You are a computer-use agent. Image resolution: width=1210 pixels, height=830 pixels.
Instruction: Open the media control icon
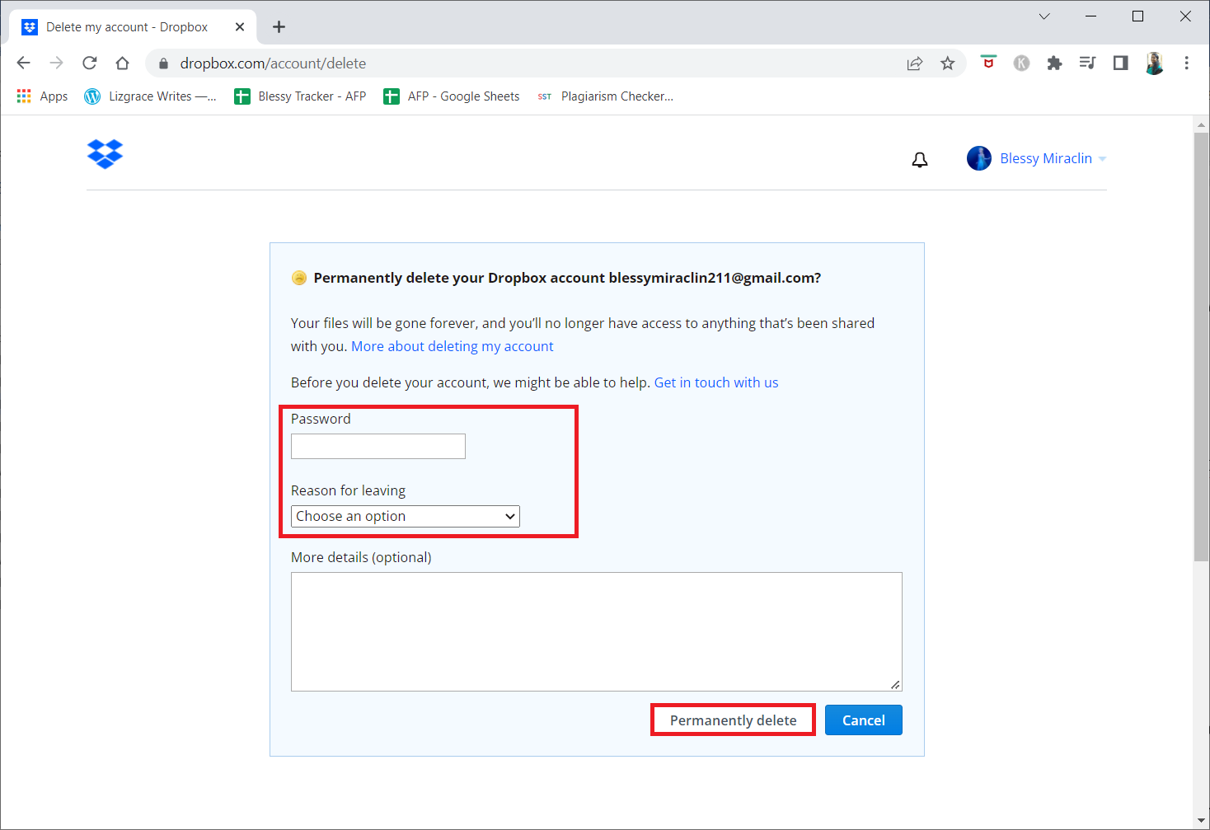[x=1087, y=63]
